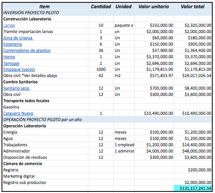This screenshot has width=215, height=193.
Task: Select the Registro value $200,000.00 cell
Action: 193,170
